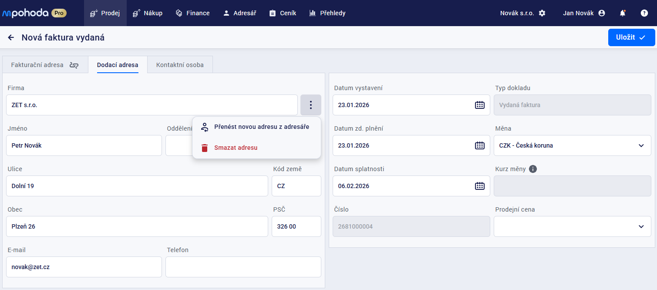The width and height of the screenshot is (657, 290).
Task: Select Smazat adresu from the popup menu
Action: tap(236, 148)
